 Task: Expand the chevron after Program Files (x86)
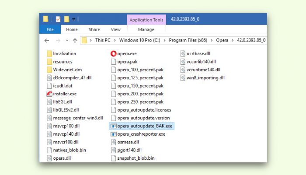[x=212, y=40]
